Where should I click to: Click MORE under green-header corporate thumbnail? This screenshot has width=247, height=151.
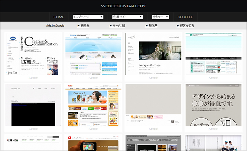[x=213, y=78]
